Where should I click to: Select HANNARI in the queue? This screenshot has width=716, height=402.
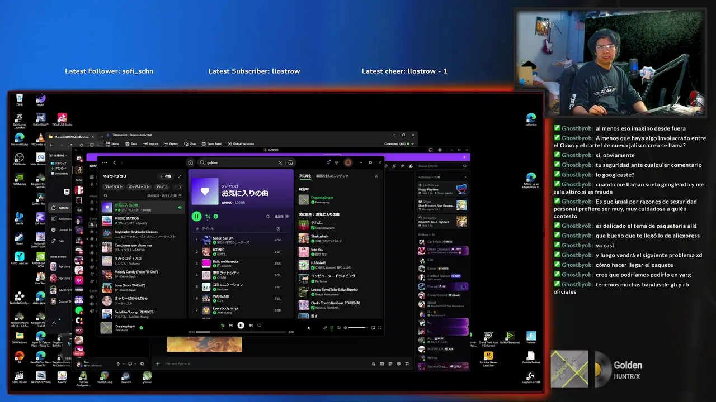[x=340, y=265]
